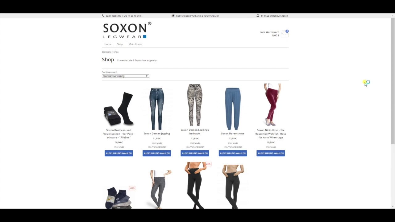
Task: Click the phone icon in top bar
Action: pyautogui.click(x=103, y=16)
